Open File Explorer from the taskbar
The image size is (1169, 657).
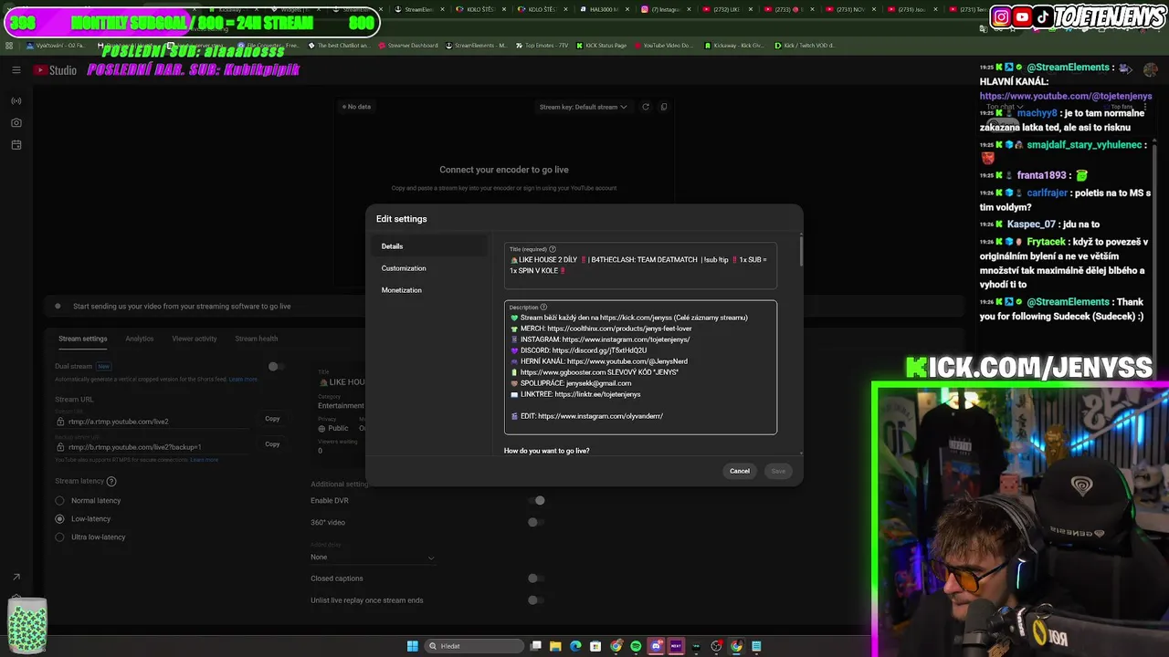[x=555, y=646]
